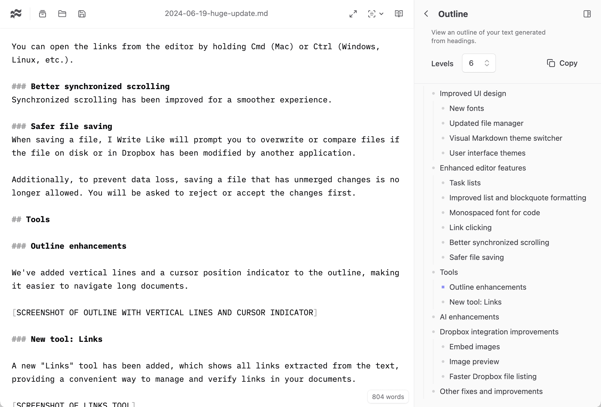
Task: Click the focus mode scan icon
Action: 372,14
